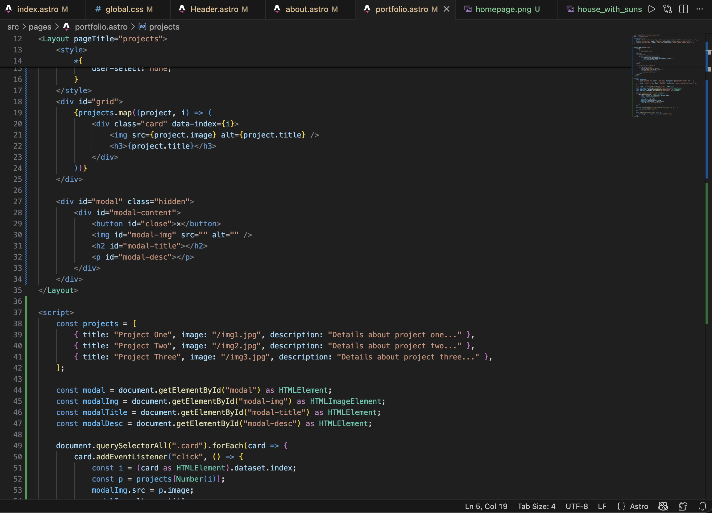Switch to the homepage.png tab
The image size is (712, 513).
pos(503,9)
